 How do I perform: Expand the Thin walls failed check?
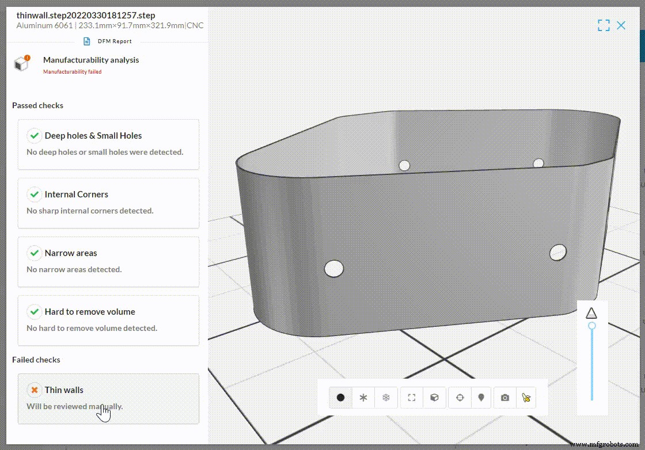pos(108,398)
